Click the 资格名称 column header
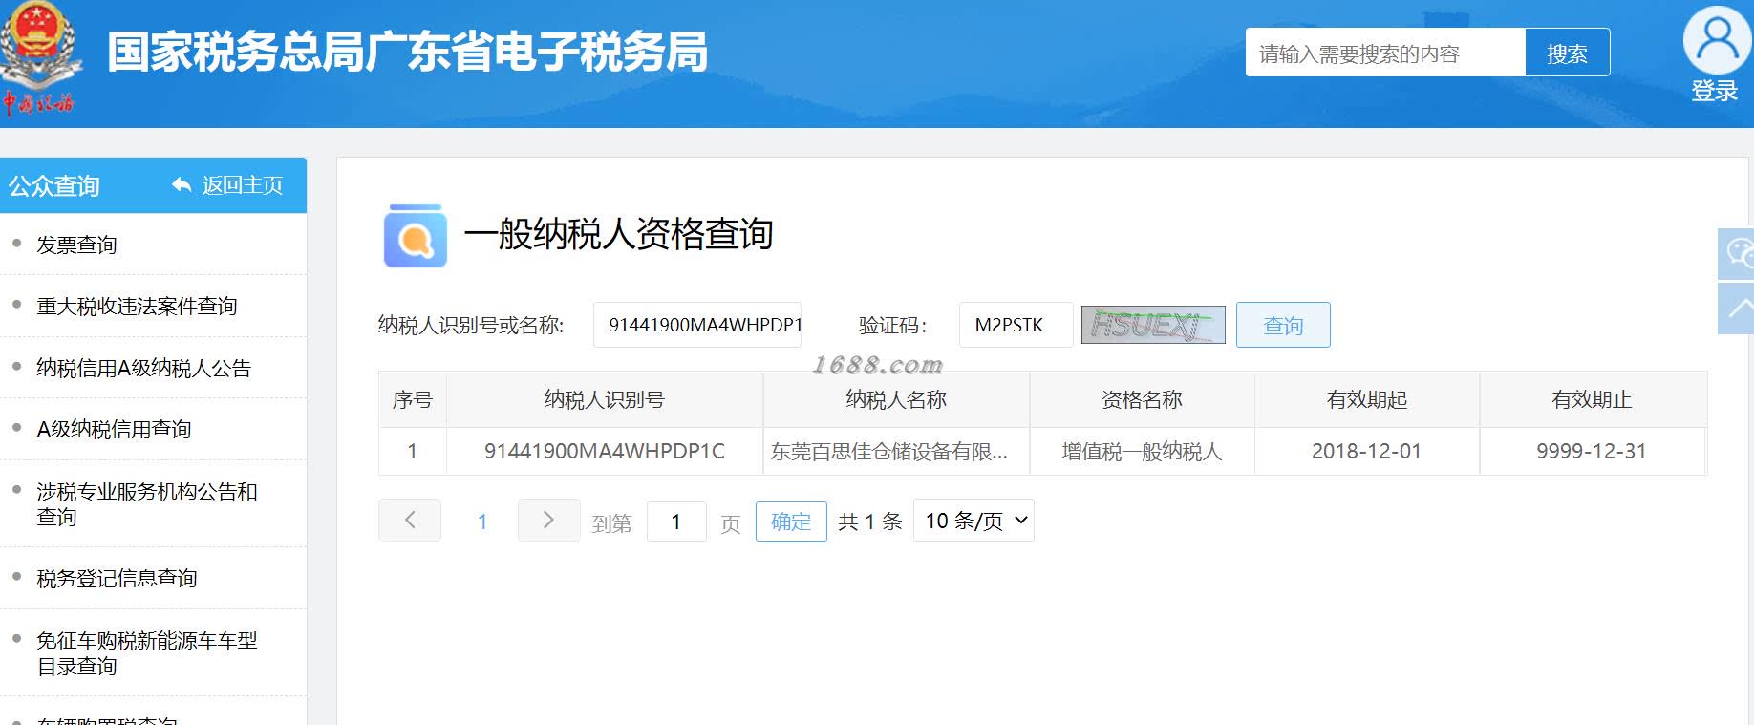 pos(1142,399)
